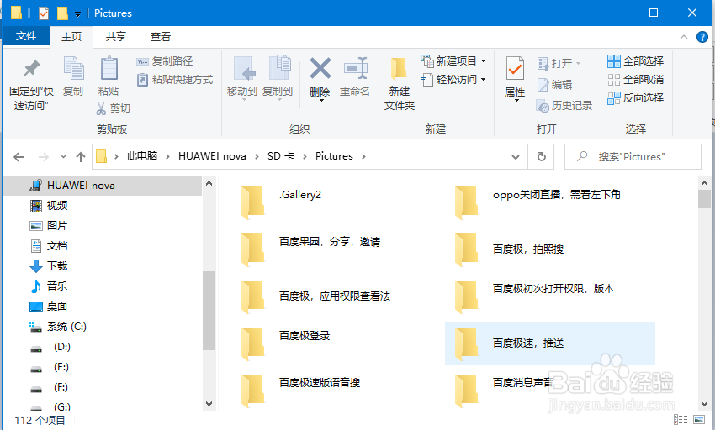Click 此电脑 in address breadcrumb
The width and height of the screenshot is (715, 430).
click(x=142, y=156)
